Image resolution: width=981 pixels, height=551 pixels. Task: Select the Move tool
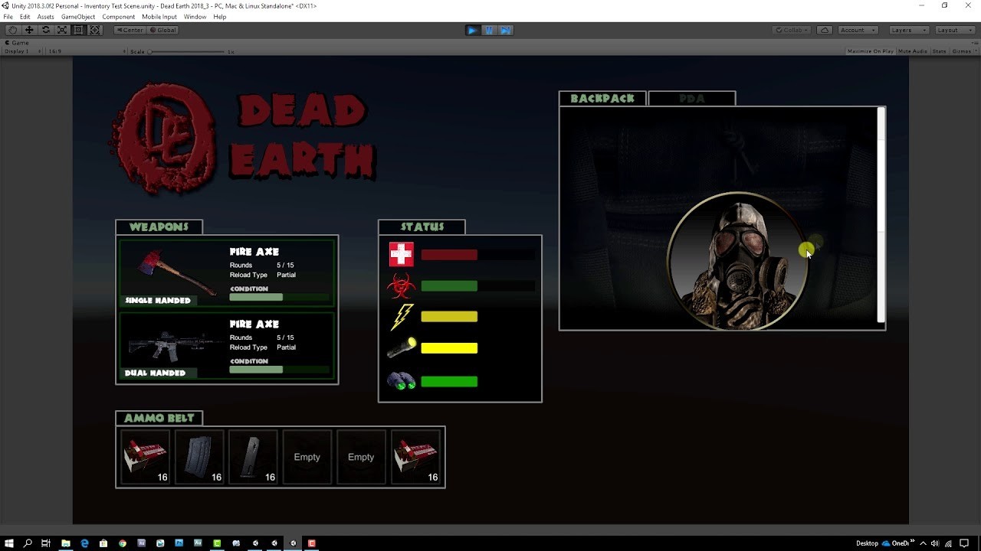point(29,30)
